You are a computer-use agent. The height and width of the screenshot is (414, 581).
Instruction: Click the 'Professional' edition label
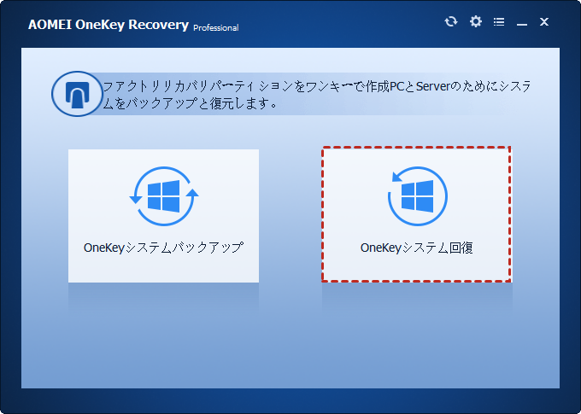pos(216,28)
